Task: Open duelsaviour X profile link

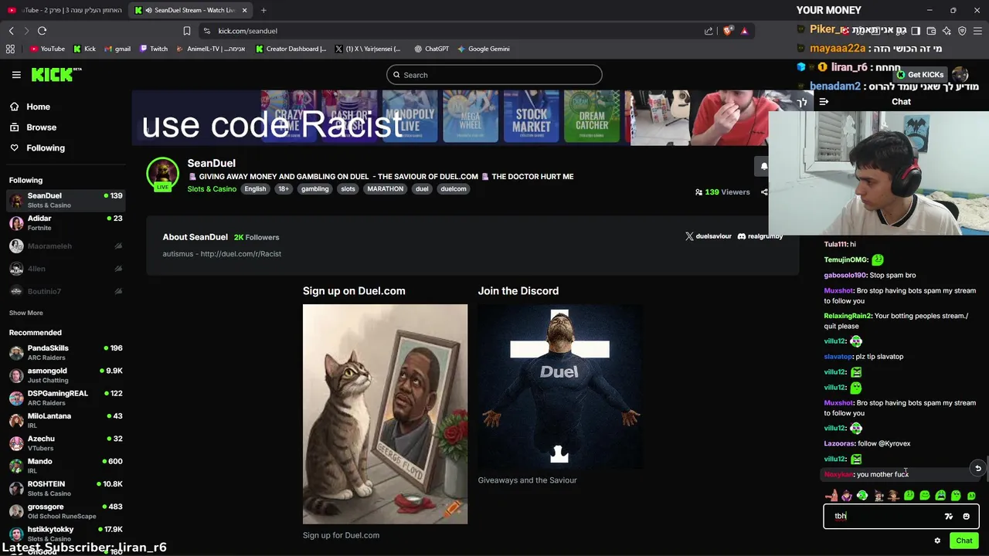Action: (x=709, y=236)
